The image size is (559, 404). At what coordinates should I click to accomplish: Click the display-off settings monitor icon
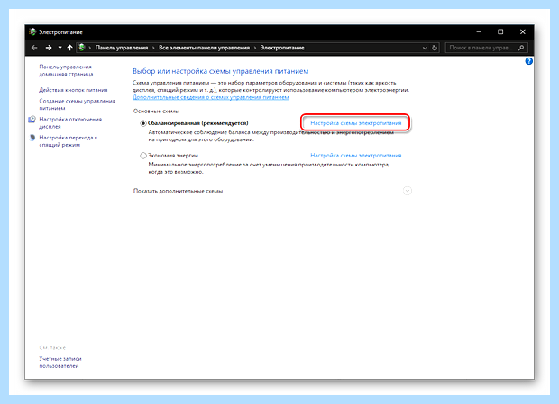point(32,120)
